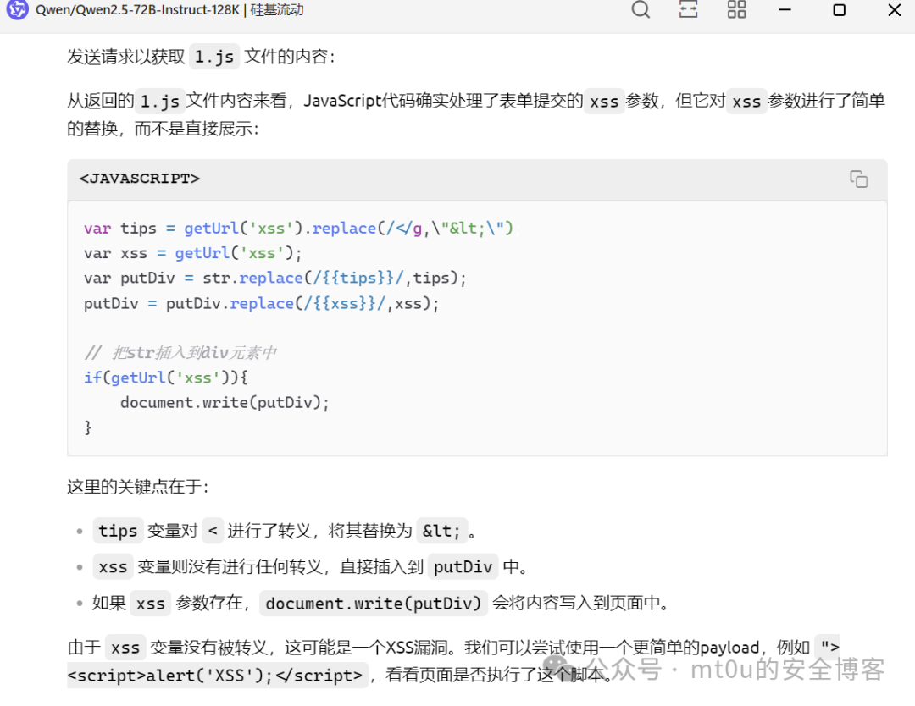The width and height of the screenshot is (915, 706).
Task: Click the inline code 'xss' in last paragraph
Action: (125, 647)
